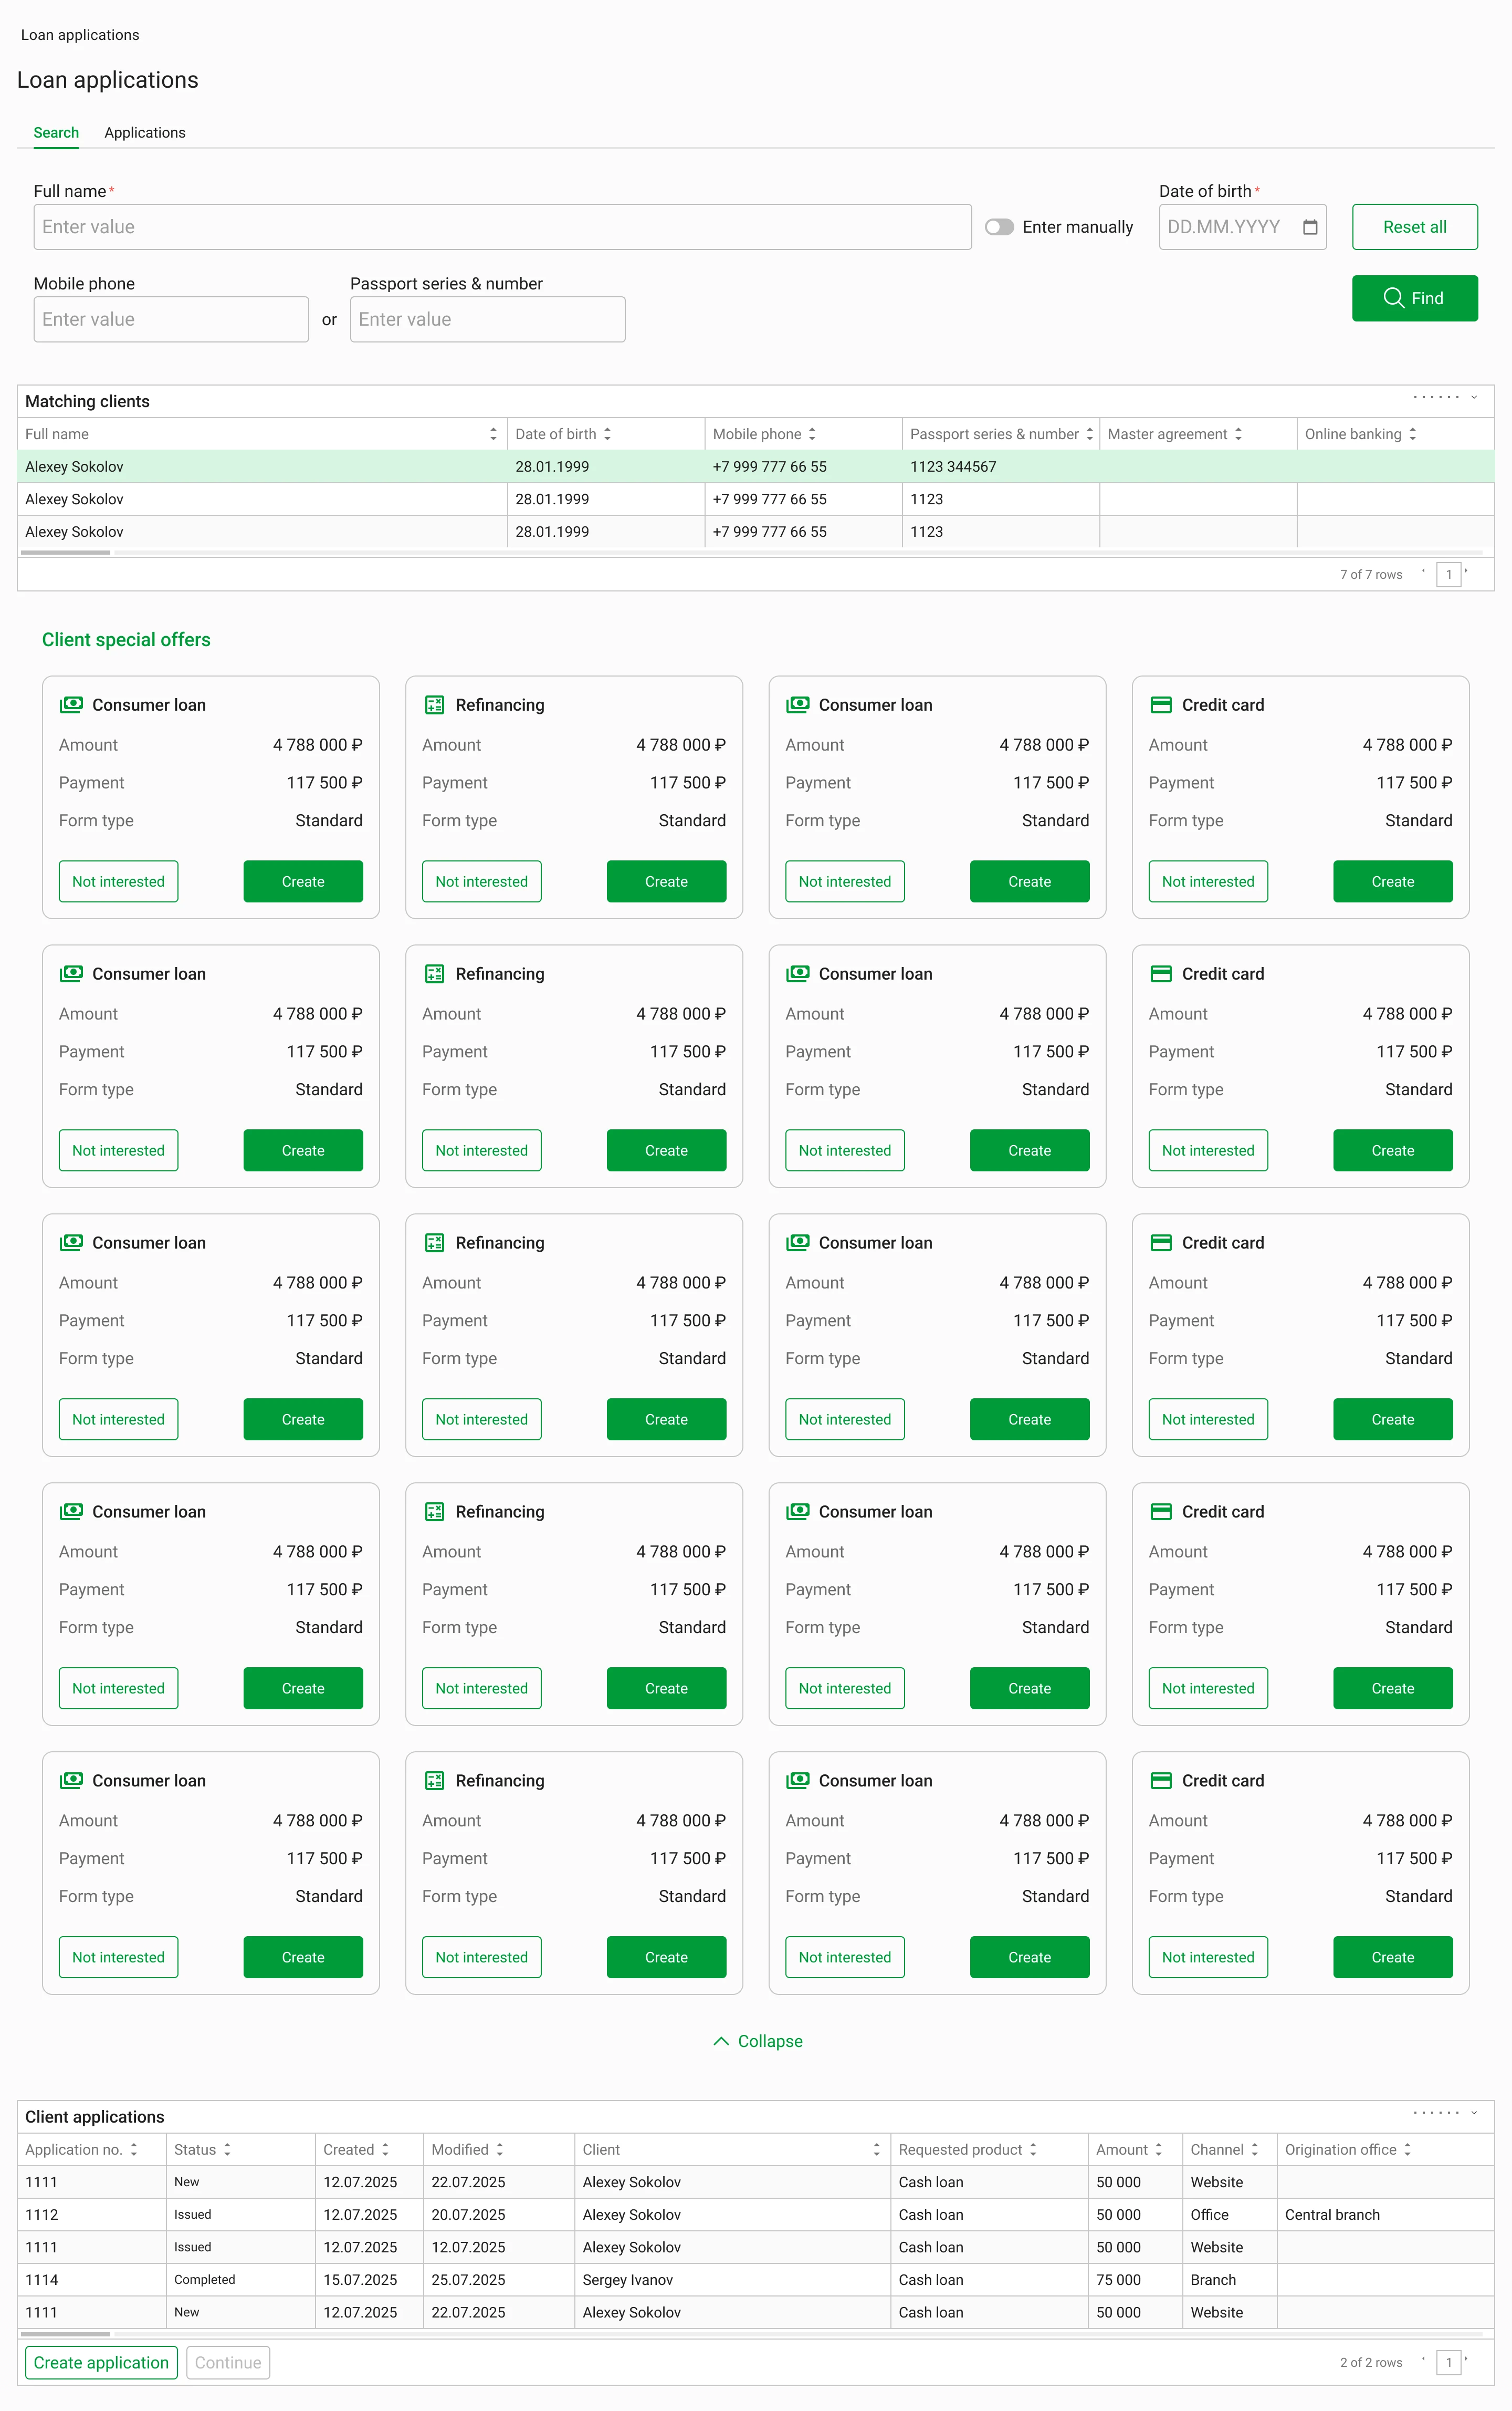This screenshot has height=2411, width=1512.
Task: Sort applications by Client column
Action: [876, 2150]
